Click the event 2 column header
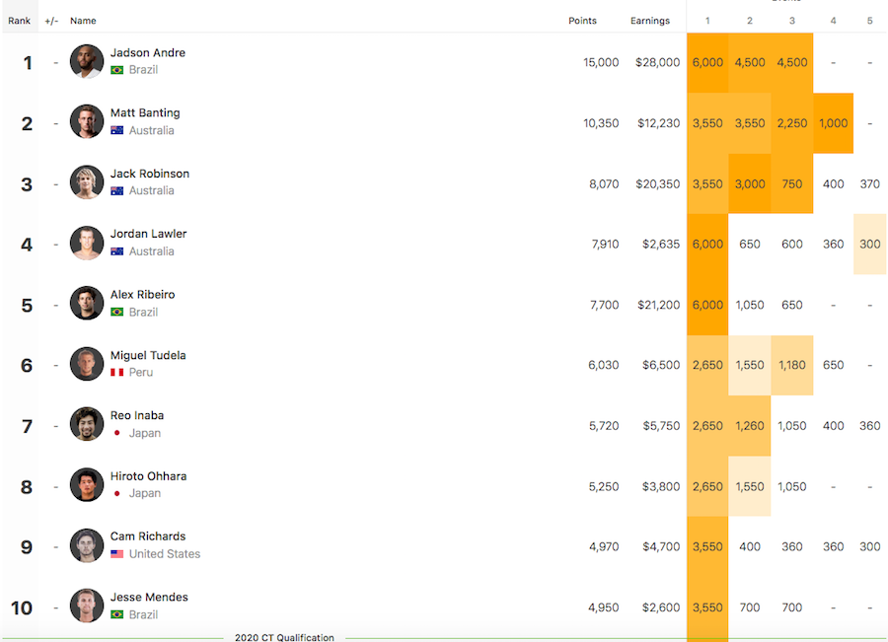Screen dimensions: 888x642 [750, 21]
